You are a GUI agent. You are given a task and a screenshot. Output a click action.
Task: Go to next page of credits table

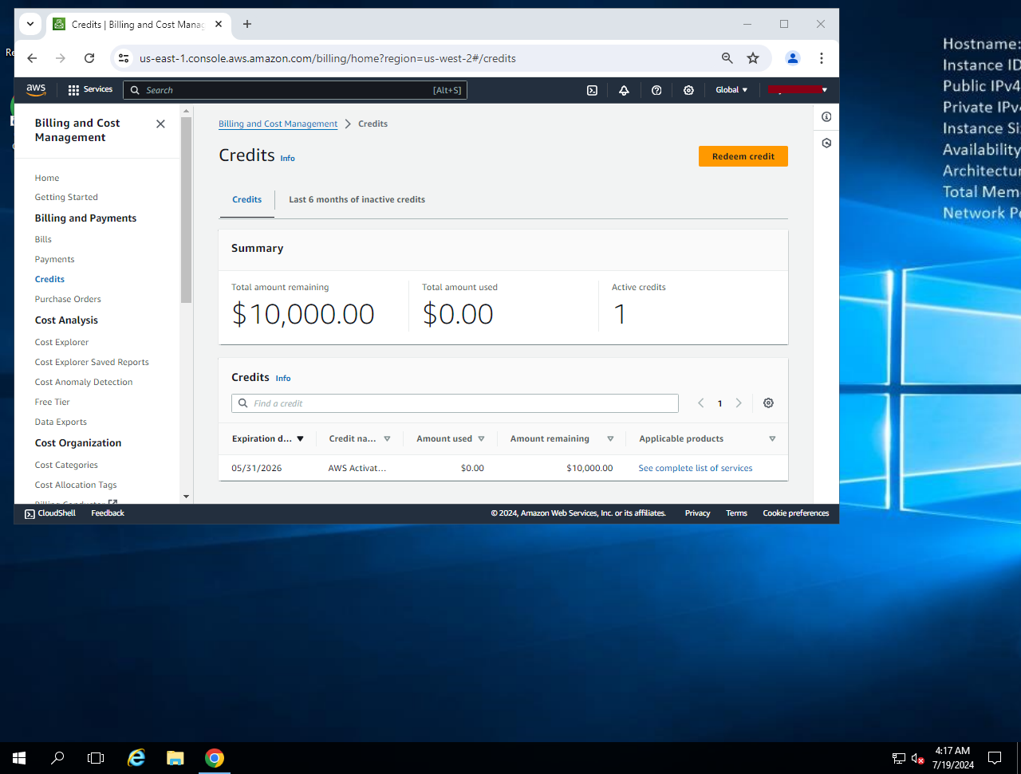739,403
